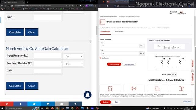The width and height of the screenshot is (196, 110).
Task: Open Task View on the taskbar
Action: click(42, 108)
